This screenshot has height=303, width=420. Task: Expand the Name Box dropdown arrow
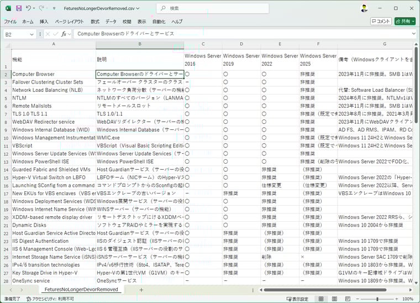coord(32,34)
